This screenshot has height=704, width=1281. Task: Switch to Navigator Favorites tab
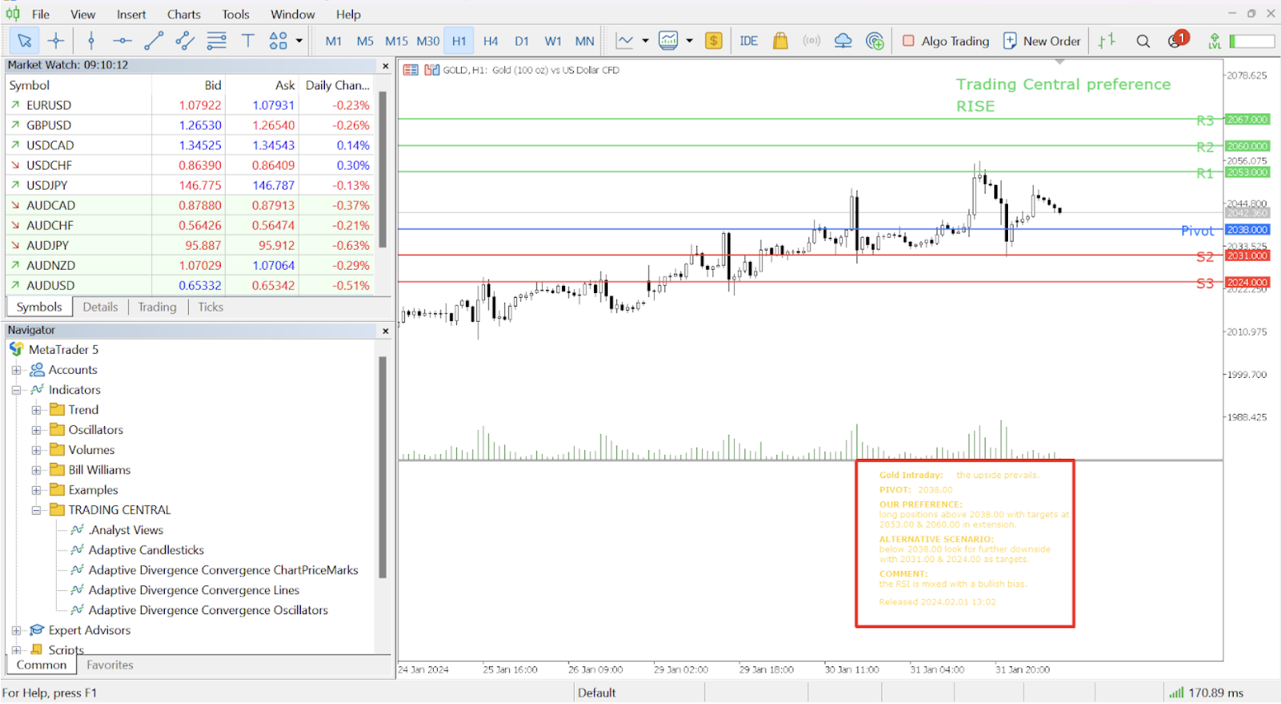[110, 665]
